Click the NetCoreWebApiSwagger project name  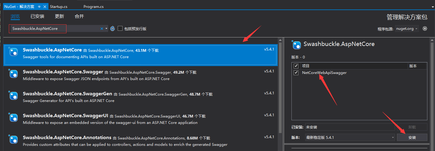tap(324, 73)
